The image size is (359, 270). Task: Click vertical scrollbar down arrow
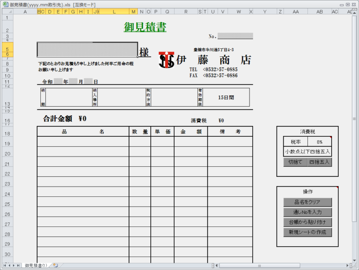tap(355, 261)
